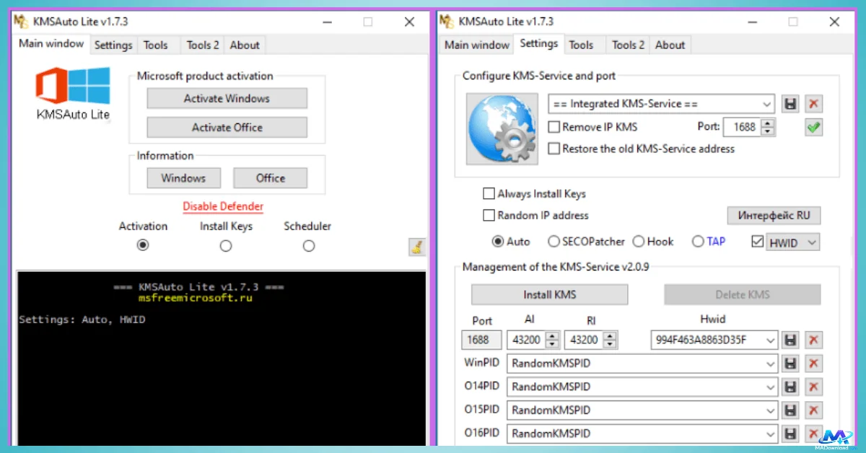
Task: Click the Install KMS button
Action: [x=549, y=294]
